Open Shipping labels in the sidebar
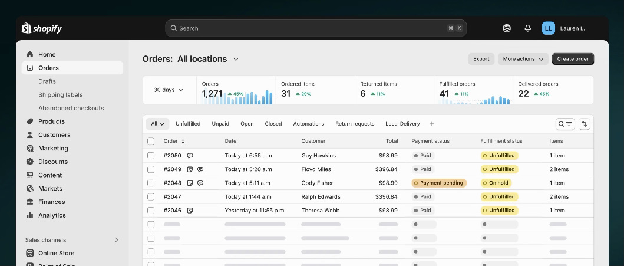 [61, 95]
